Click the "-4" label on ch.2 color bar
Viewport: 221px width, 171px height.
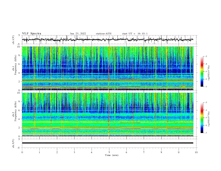pyautogui.click(x=206, y=110)
